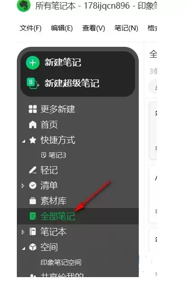Click the 轻记 pencil icon
This screenshot has width=187, height=283.
pos(33,170)
